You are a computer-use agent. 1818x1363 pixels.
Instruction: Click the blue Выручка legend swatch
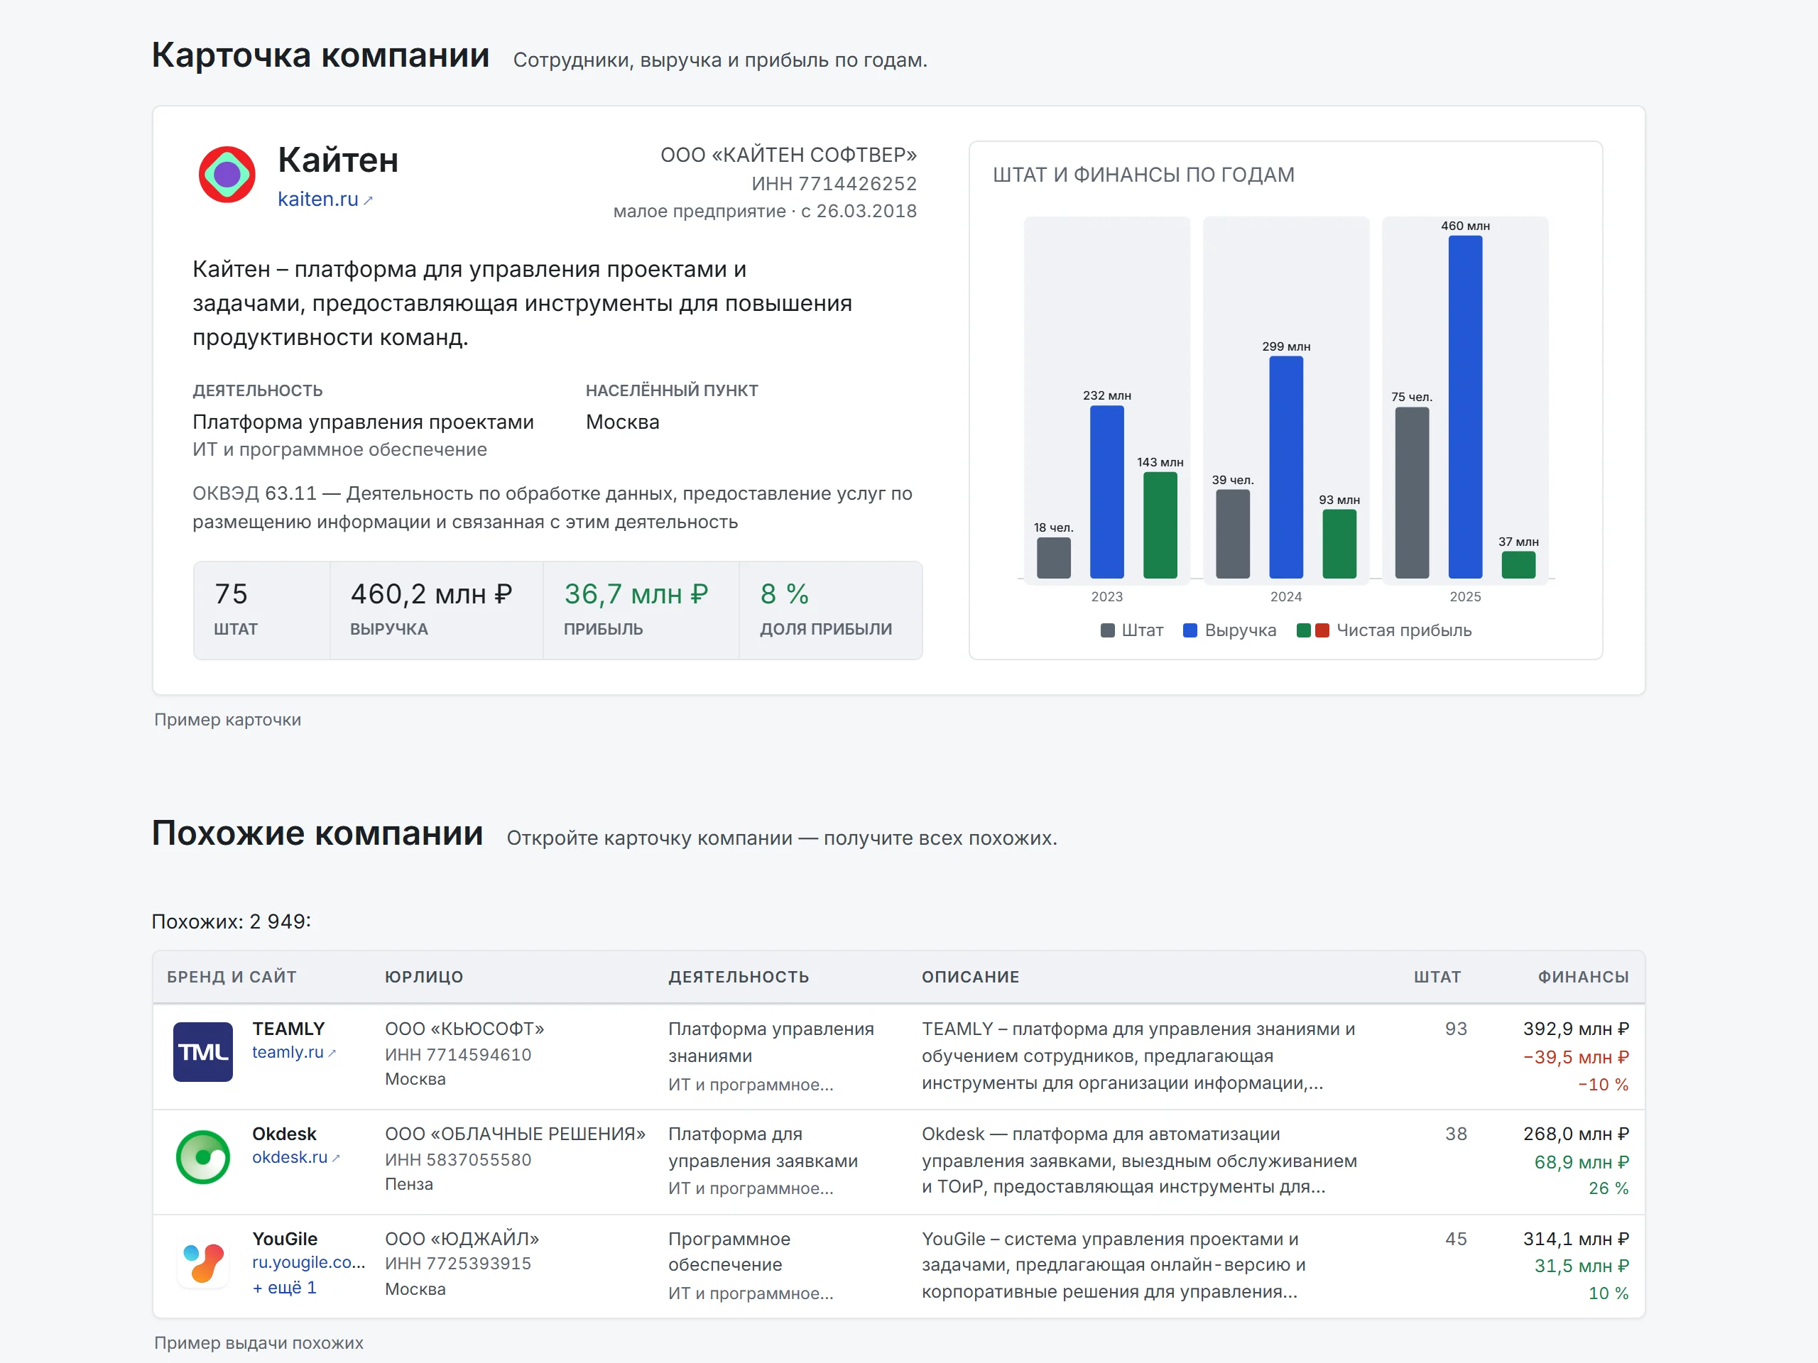[x=1190, y=630]
